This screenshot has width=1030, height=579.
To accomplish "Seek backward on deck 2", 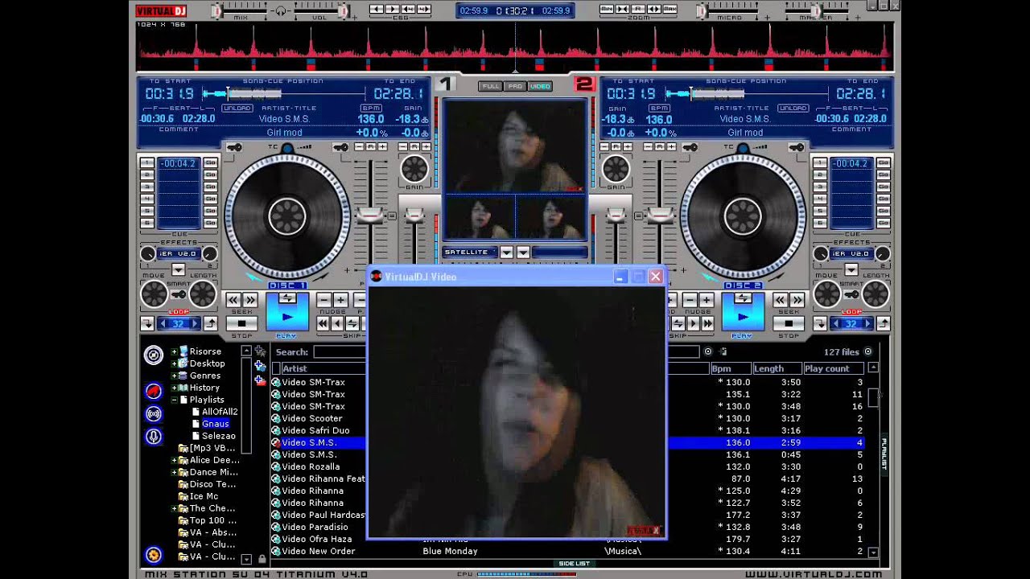I will pos(780,300).
